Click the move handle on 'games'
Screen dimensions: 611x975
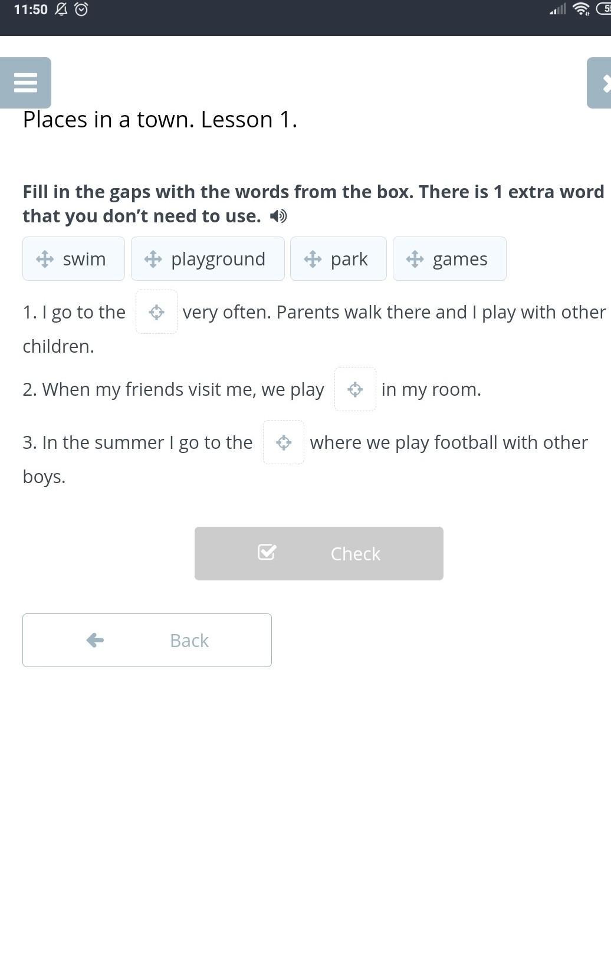[415, 259]
